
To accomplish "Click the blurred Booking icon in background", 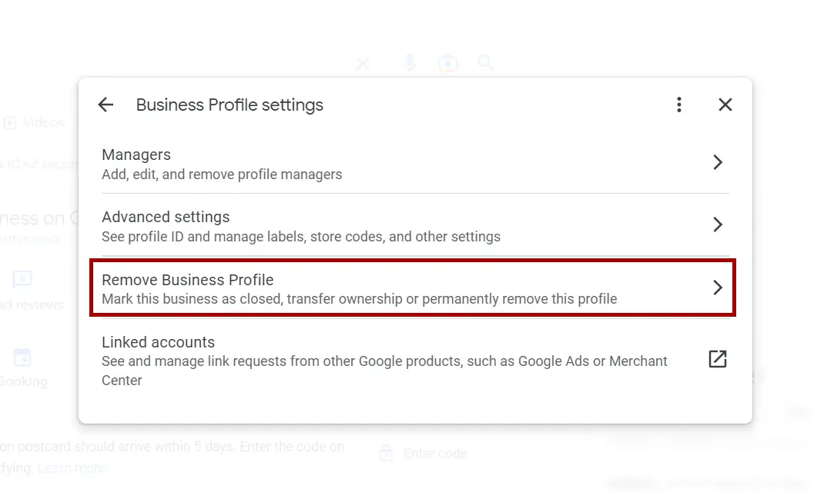I will pos(22,357).
